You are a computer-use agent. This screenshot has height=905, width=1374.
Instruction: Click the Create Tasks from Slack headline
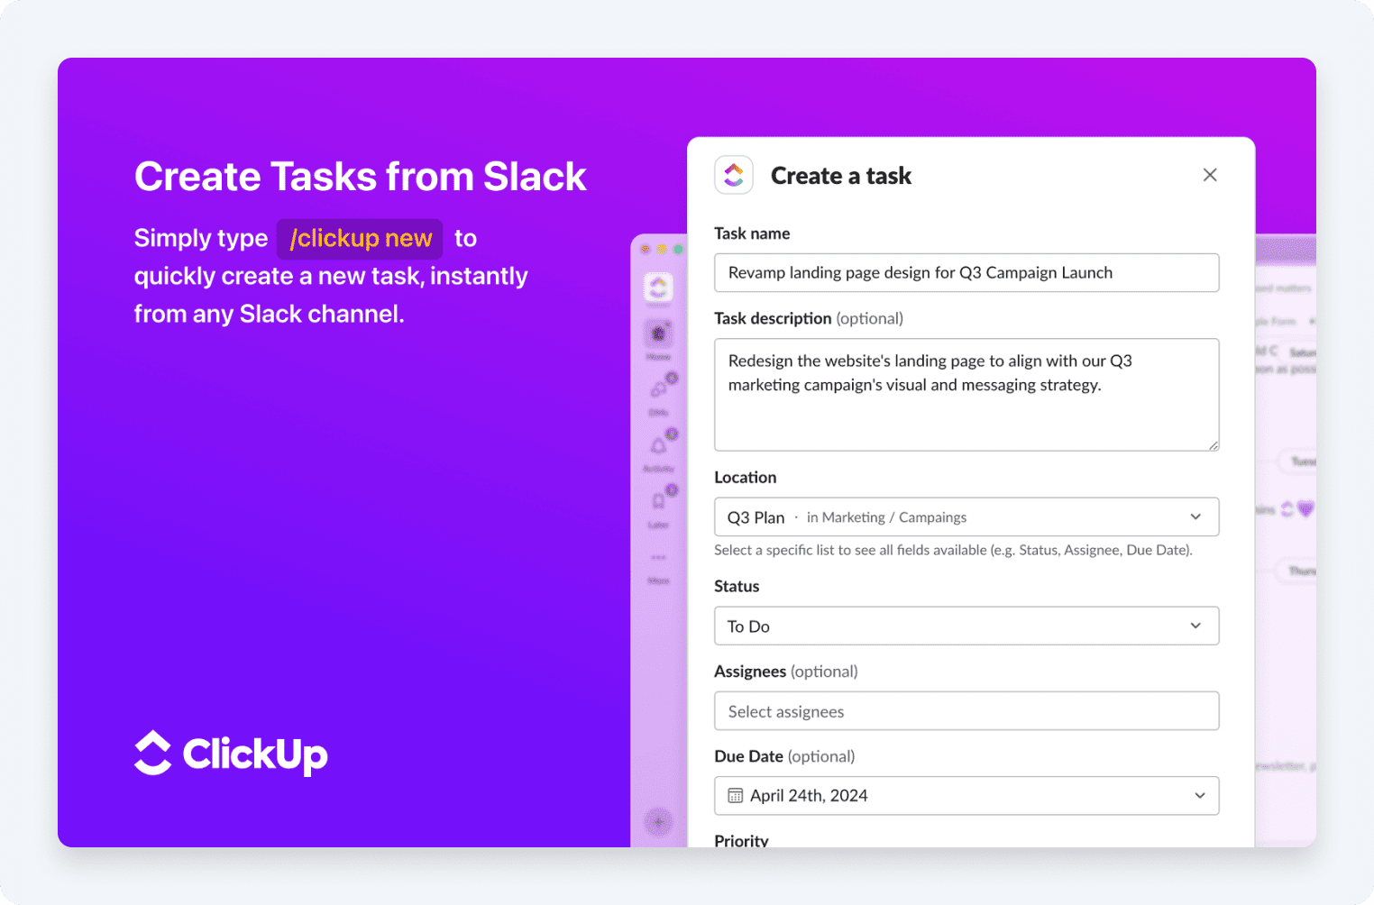tap(361, 177)
